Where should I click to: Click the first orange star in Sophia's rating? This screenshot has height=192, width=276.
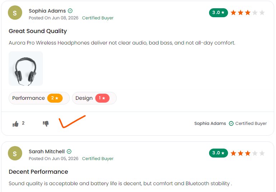pos(233,13)
